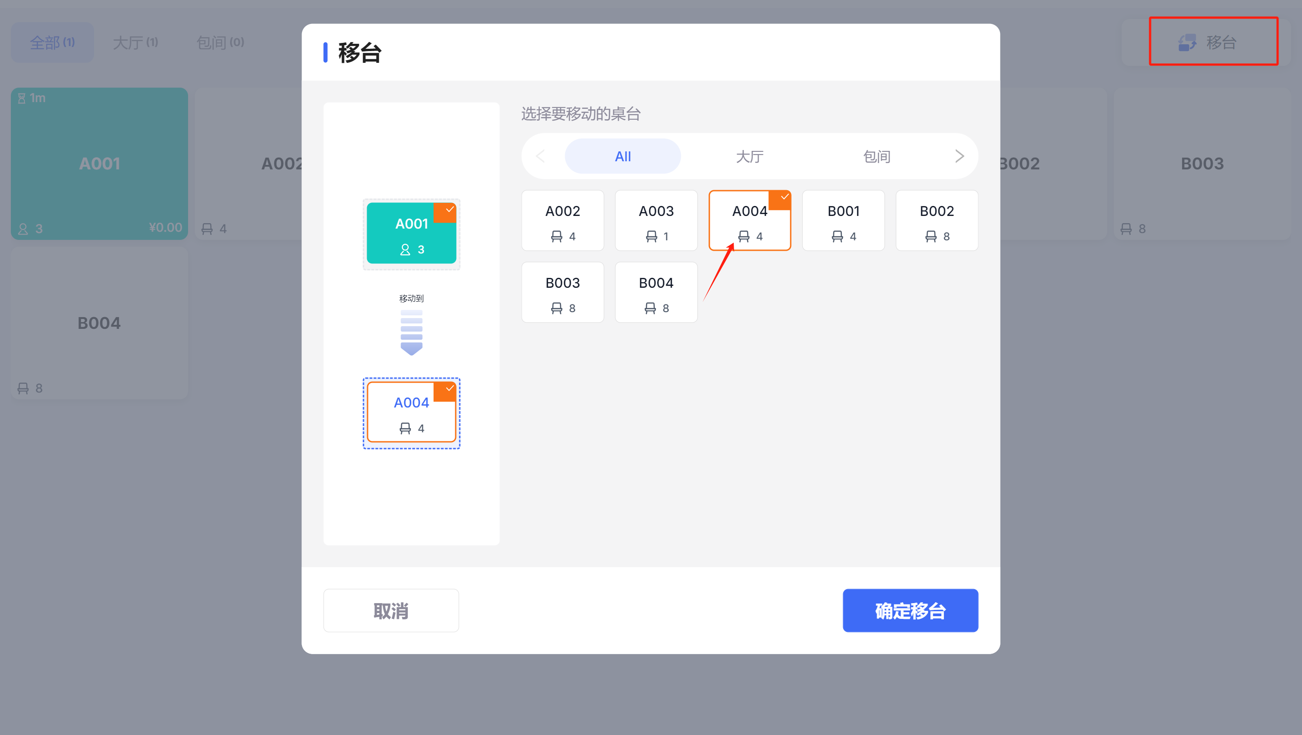Select table A003 with one seat

656,220
